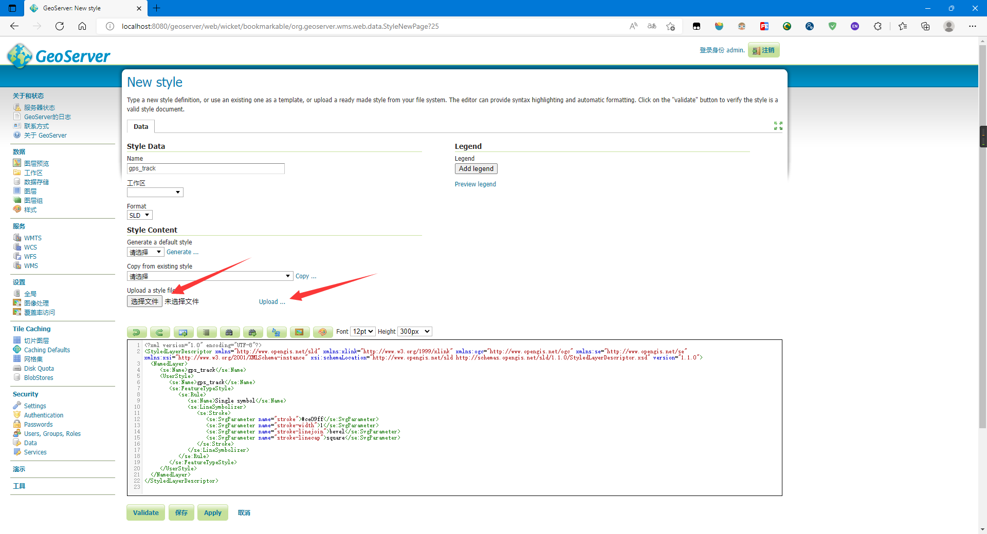The height and width of the screenshot is (534, 987).
Task: Open GeoServer的日志 in the sidebar
Action: pos(47,117)
